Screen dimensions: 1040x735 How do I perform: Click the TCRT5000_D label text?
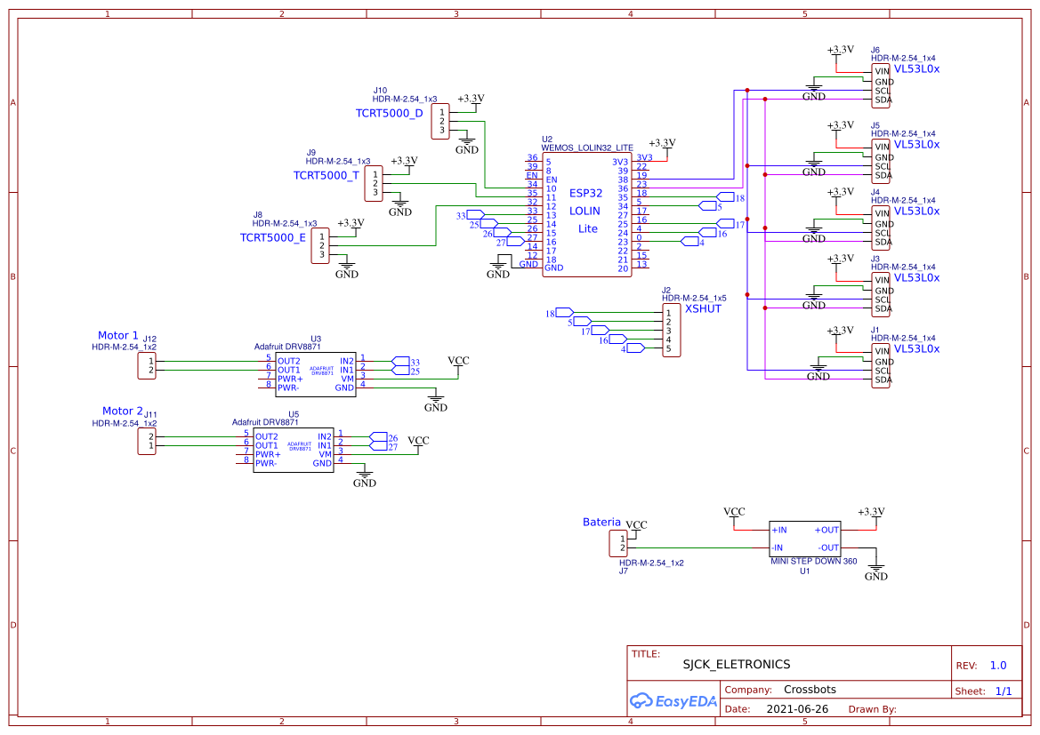coord(390,114)
